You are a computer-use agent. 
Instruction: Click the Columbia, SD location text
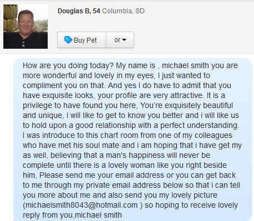pyautogui.click(x=123, y=11)
